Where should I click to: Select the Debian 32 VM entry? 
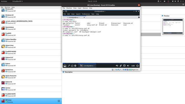click(31, 83)
